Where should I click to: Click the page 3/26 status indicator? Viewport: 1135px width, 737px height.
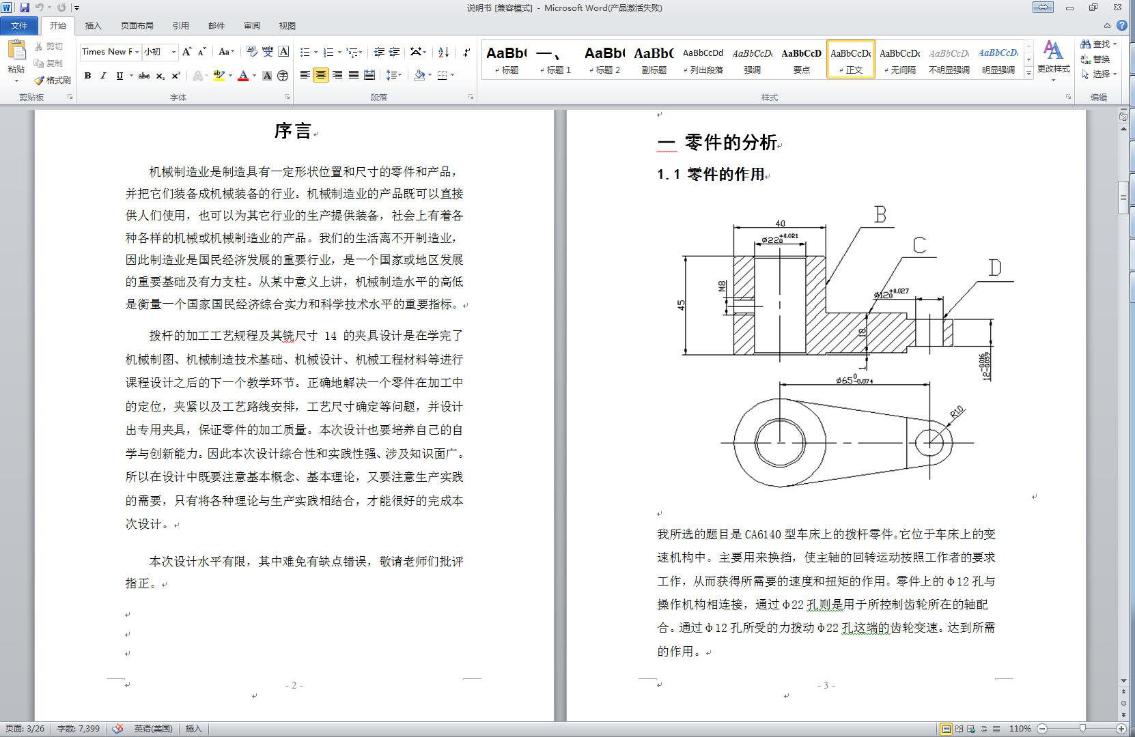coord(25,729)
